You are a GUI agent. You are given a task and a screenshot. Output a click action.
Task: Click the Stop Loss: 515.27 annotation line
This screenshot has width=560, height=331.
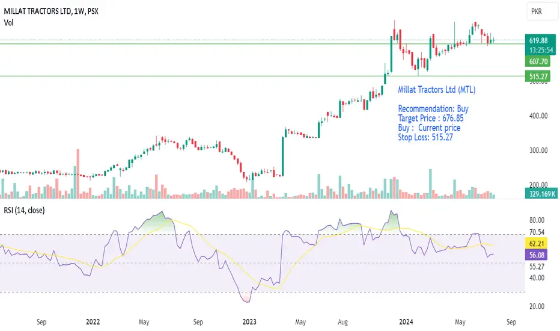[x=425, y=137]
